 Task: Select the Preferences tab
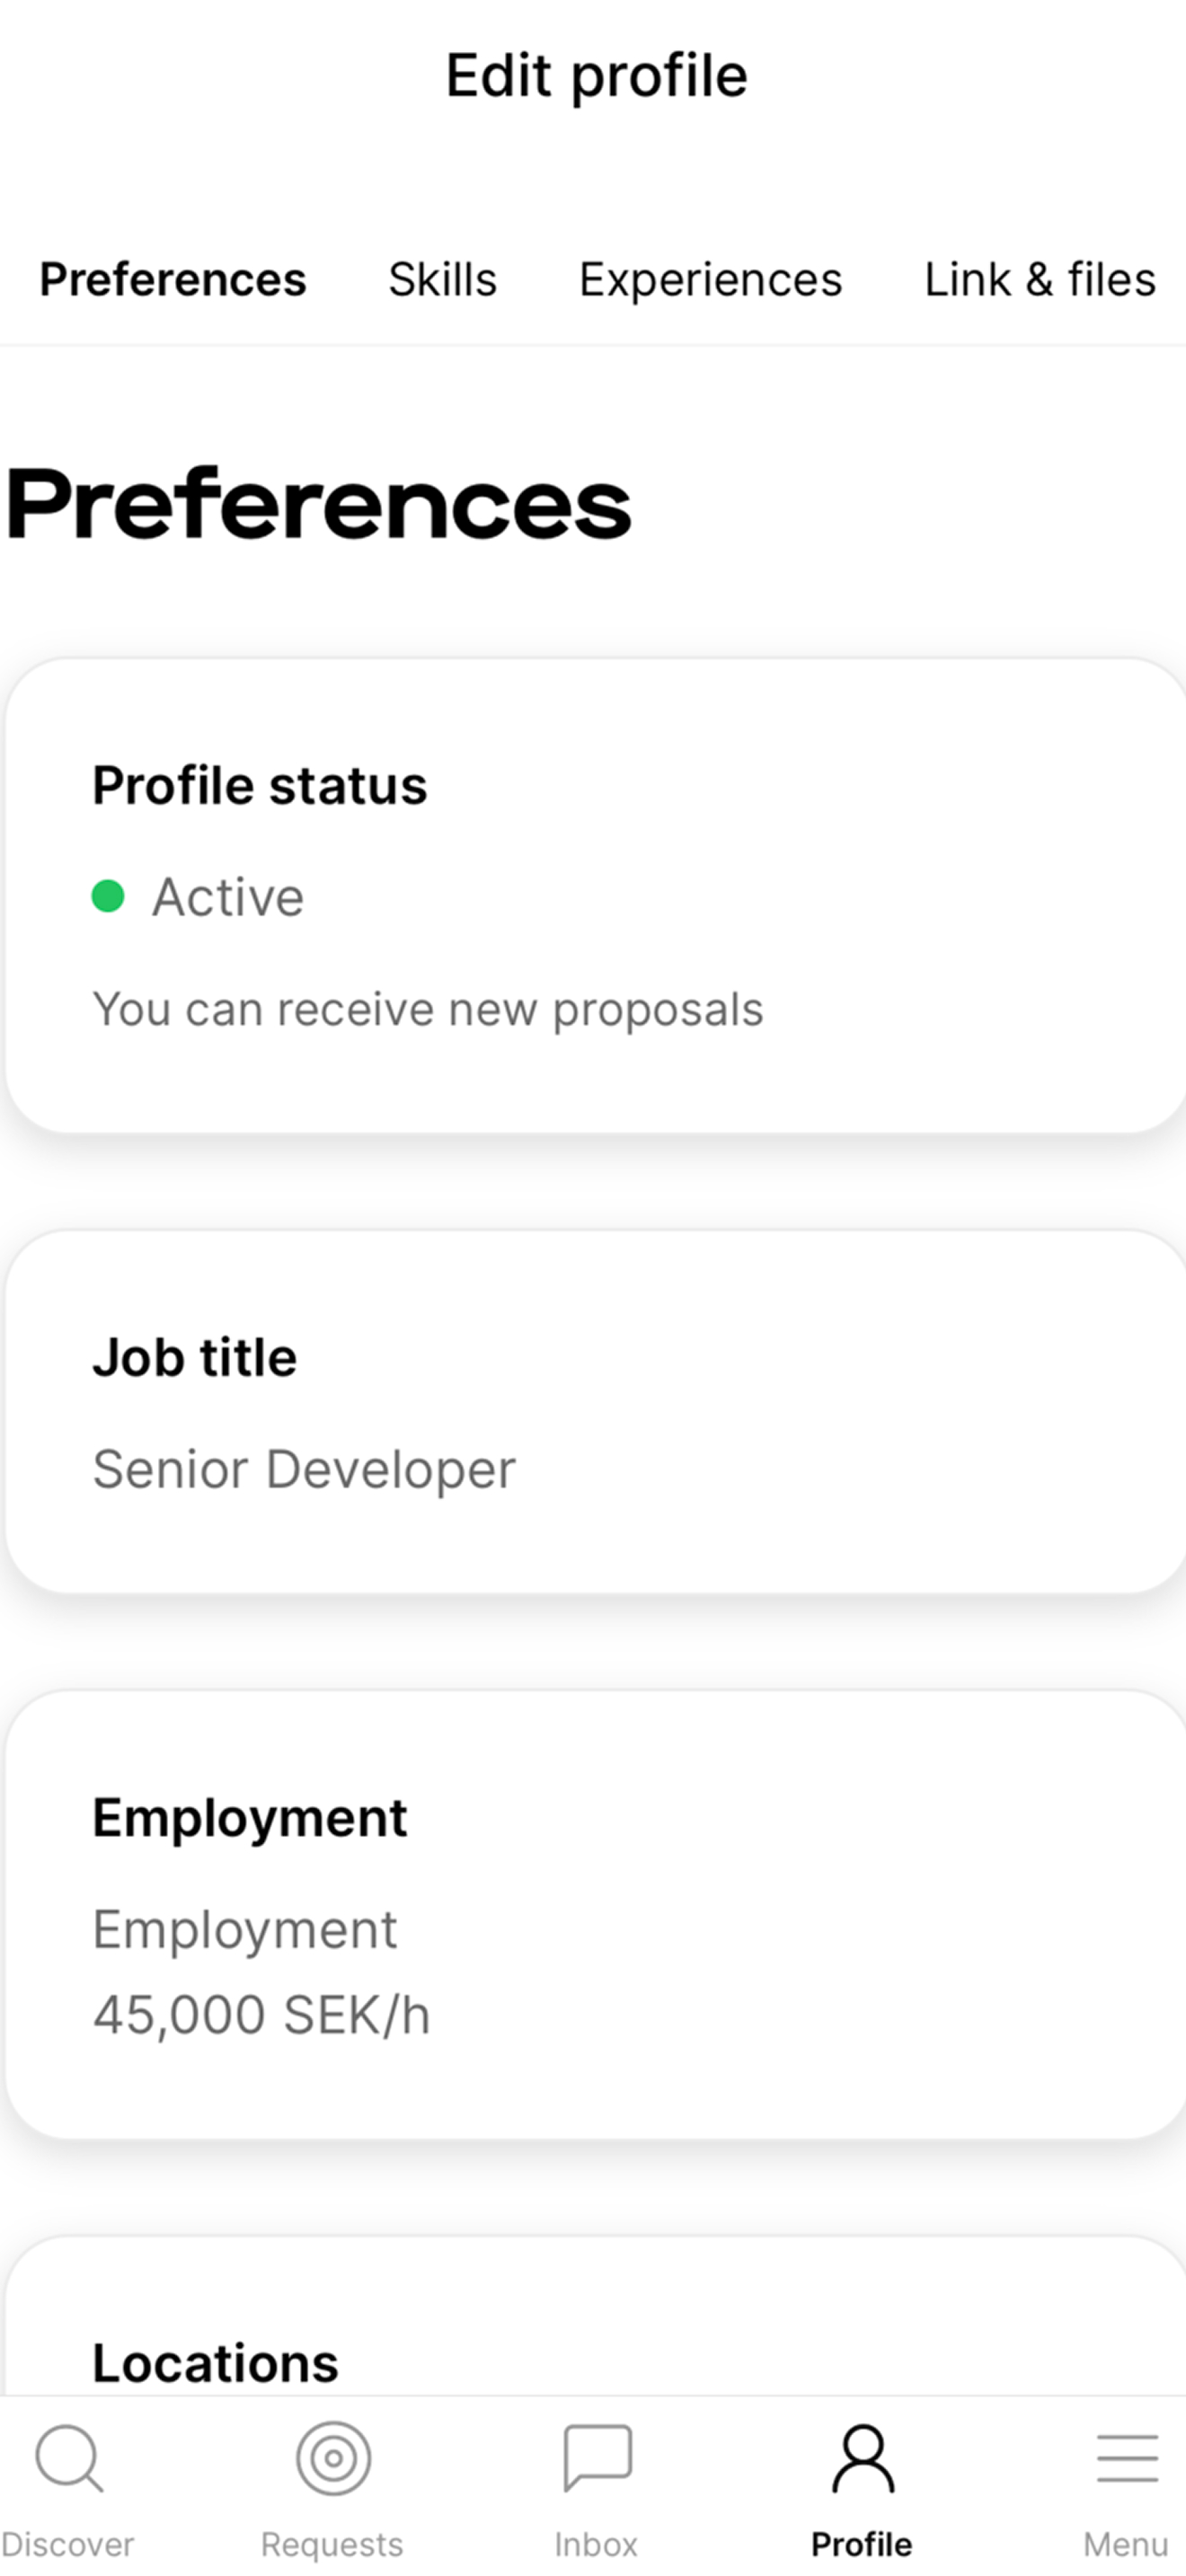coord(173,279)
